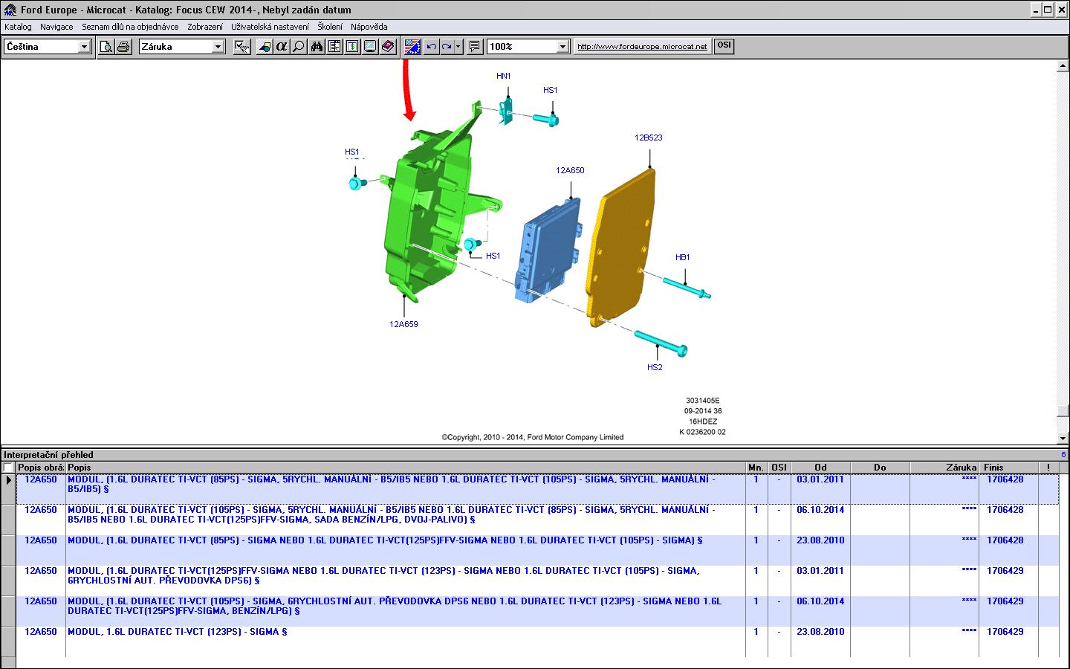Click the book icon in toolbar

coord(388,47)
